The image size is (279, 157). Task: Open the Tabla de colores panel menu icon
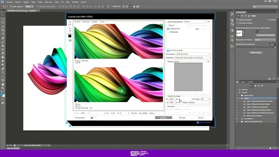tap(208, 61)
